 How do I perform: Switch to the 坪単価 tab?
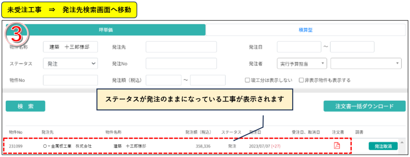[106, 30]
